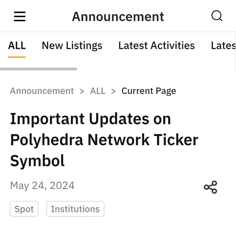The height and width of the screenshot is (229, 236).
Task: Select the partially visible tab after Latest Activities
Action: tap(224, 46)
